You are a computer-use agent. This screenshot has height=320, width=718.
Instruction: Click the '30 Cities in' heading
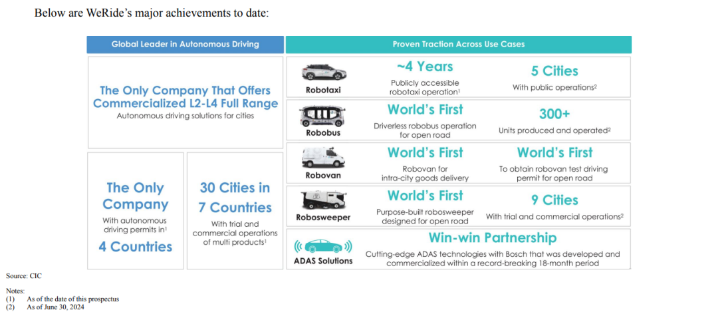click(235, 188)
